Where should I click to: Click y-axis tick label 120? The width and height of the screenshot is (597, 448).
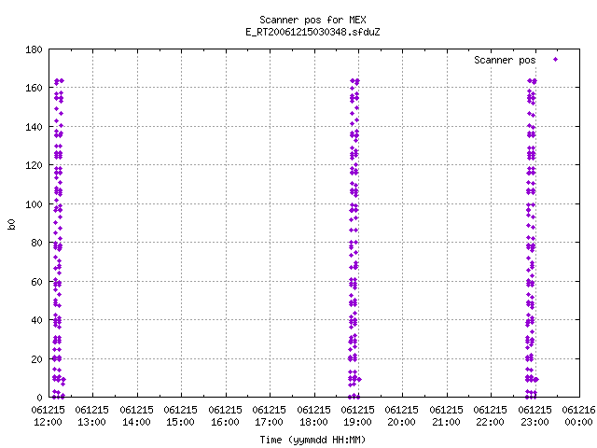click(34, 165)
